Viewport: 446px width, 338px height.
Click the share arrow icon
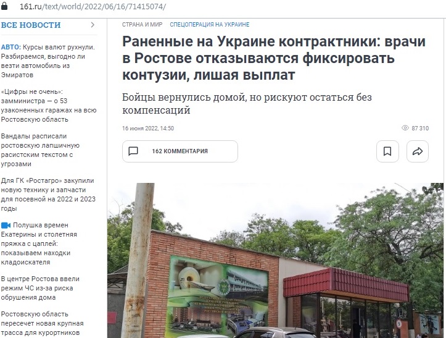pyautogui.click(x=418, y=151)
